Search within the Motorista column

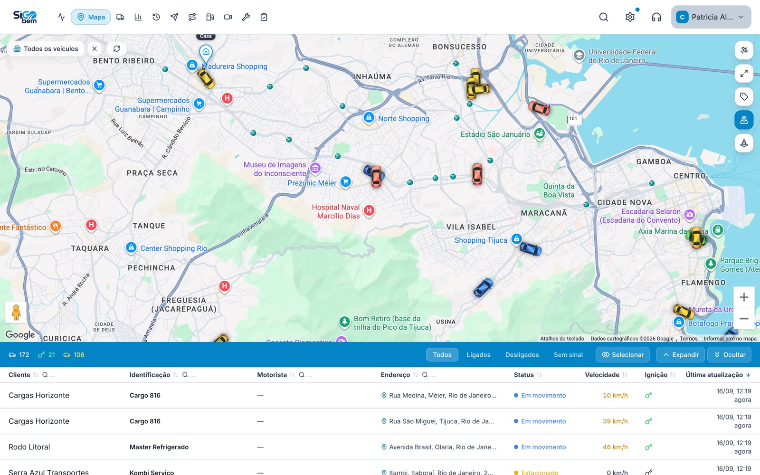tap(302, 375)
